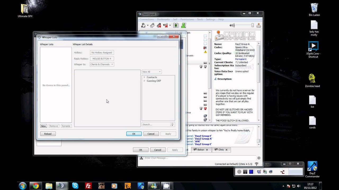339x190 pixels.
Task: Open the contacts manager green person icon
Action: pos(184,25)
